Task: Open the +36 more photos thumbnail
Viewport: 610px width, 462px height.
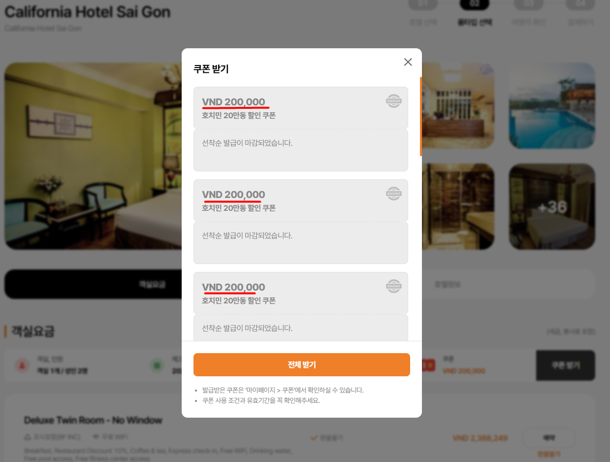Action: (x=552, y=206)
